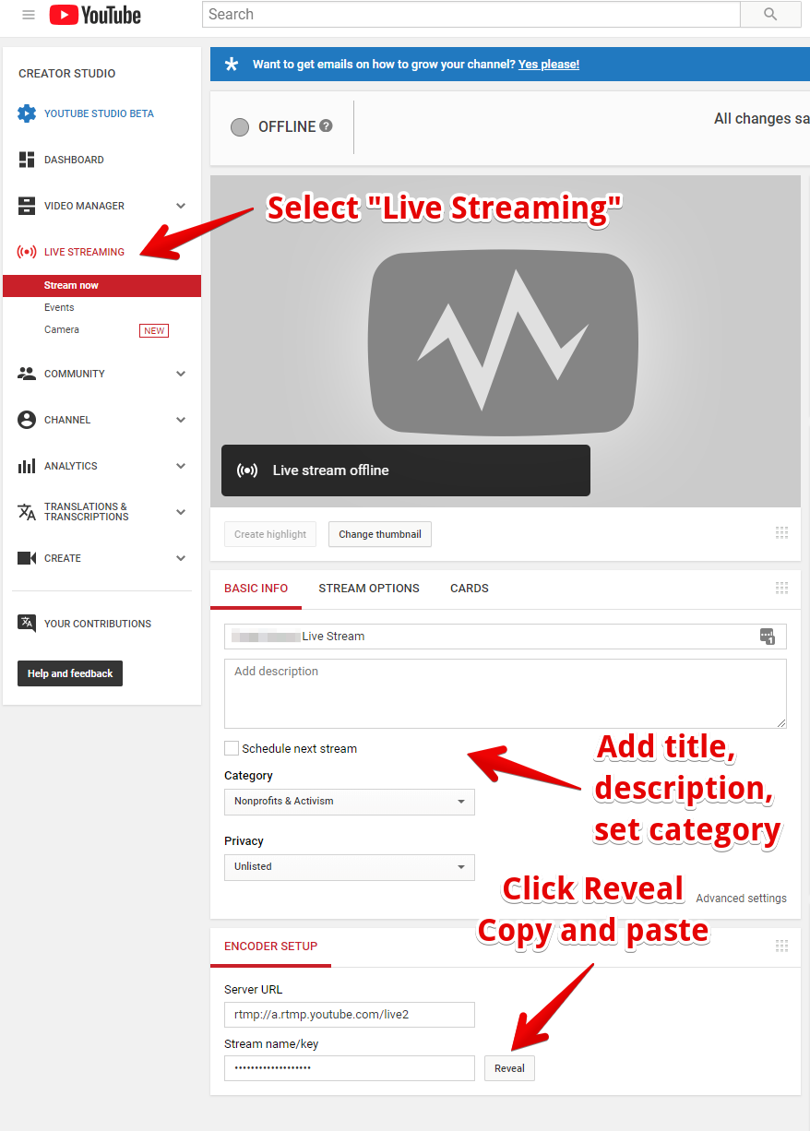Open Camera under Live Streaming
Viewport: 810px width, 1131px height.
(x=62, y=330)
